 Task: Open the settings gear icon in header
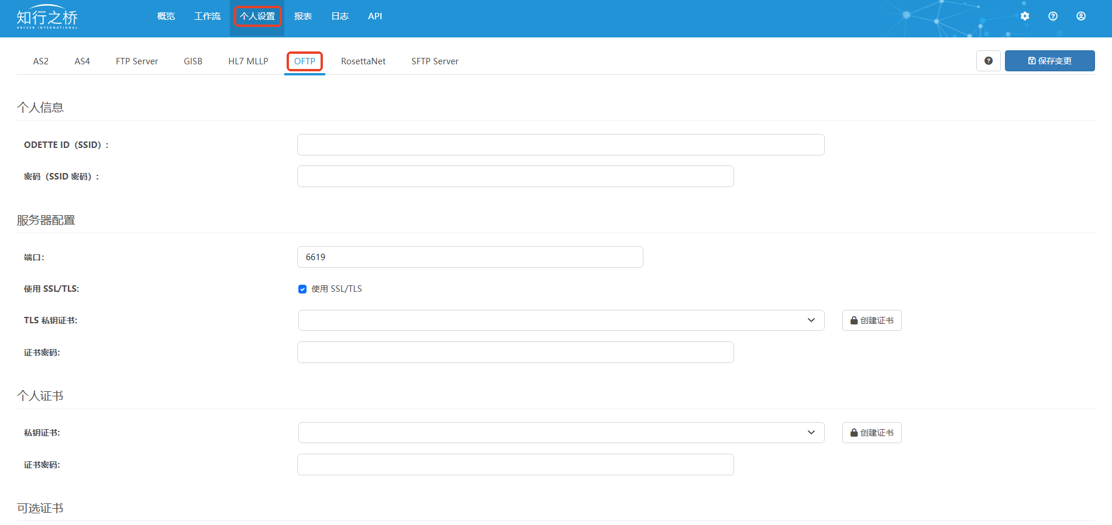coord(1025,16)
